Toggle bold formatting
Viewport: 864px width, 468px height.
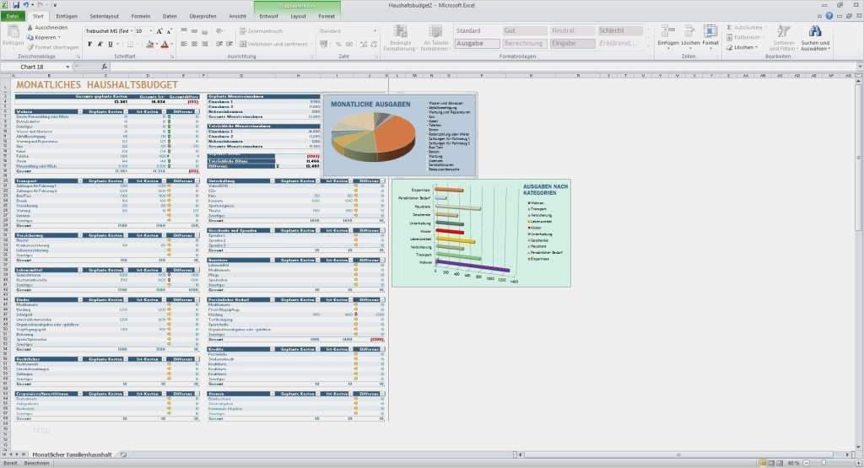(89, 44)
